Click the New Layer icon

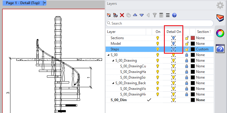tap(109, 15)
